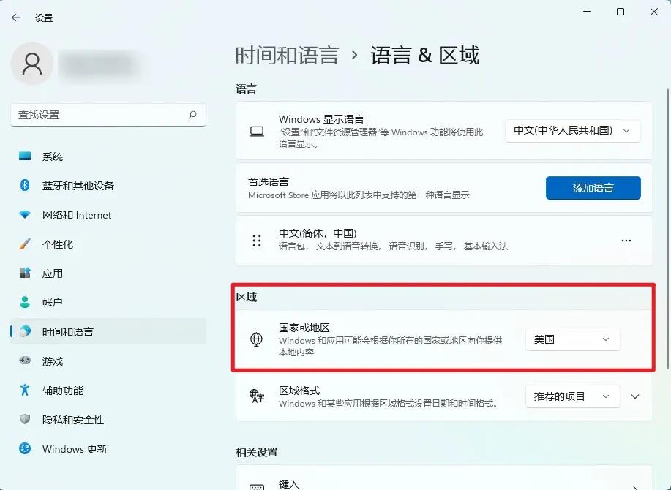Screen dimensions: 671x490
Task: Click the 网络和 Internet Wi-Fi icon
Action: [x=25, y=215]
